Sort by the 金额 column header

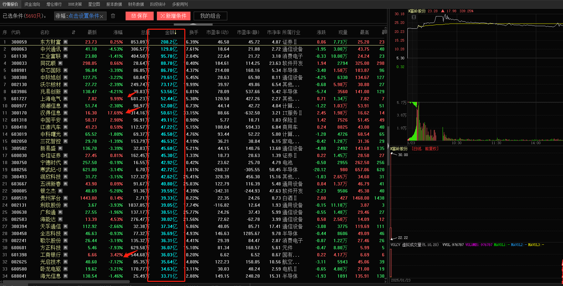coord(170,32)
